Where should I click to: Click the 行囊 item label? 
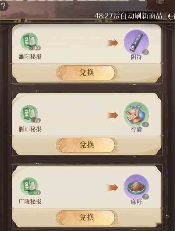tap(136, 129)
